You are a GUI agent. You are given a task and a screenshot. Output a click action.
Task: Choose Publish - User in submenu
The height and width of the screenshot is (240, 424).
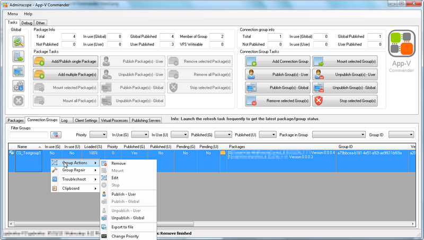(129, 194)
